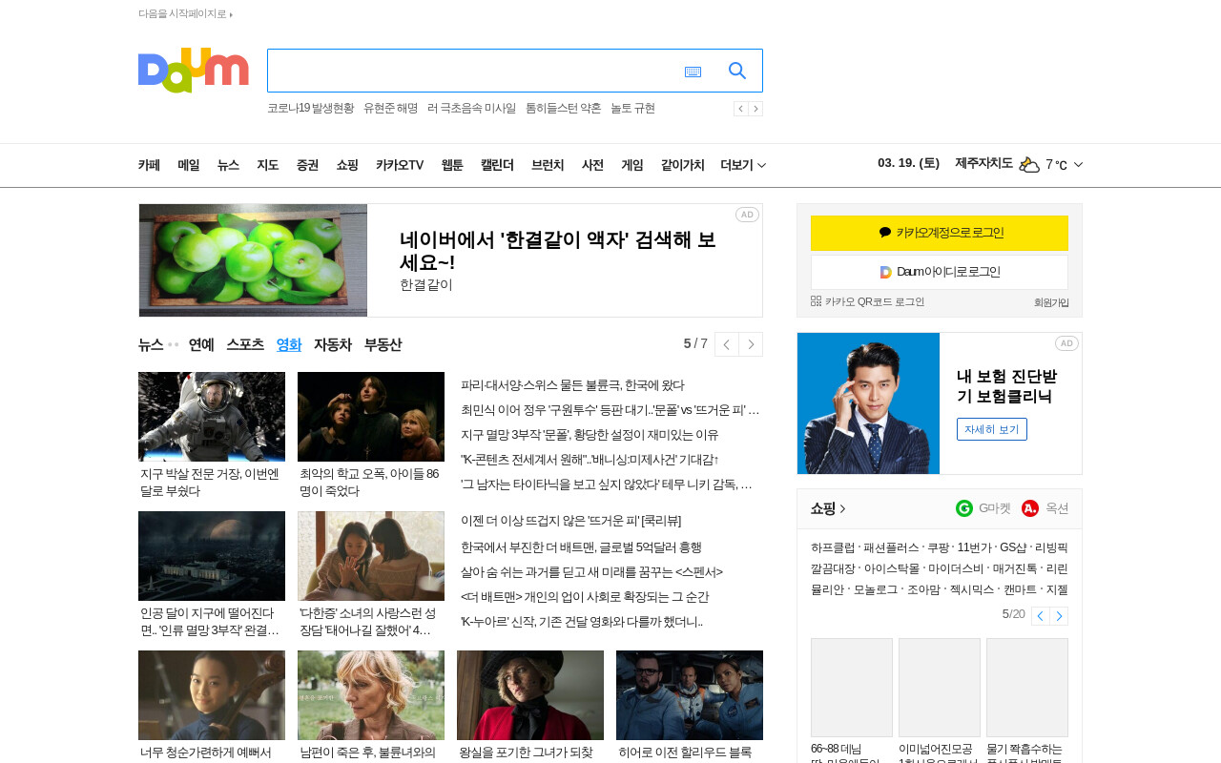Screen dimensions: 1221x763
Task: Click the Daum logo
Action: pos(194,71)
